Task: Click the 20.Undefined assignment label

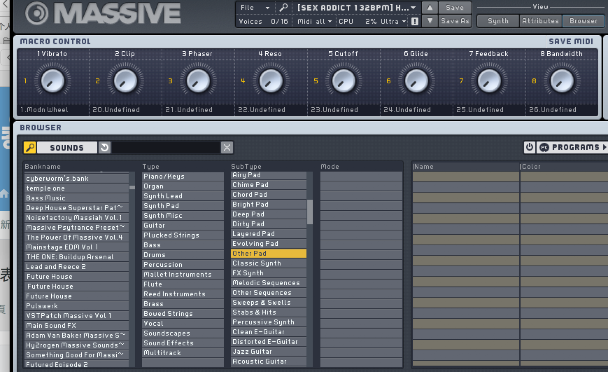Action: (x=116, y=110)
